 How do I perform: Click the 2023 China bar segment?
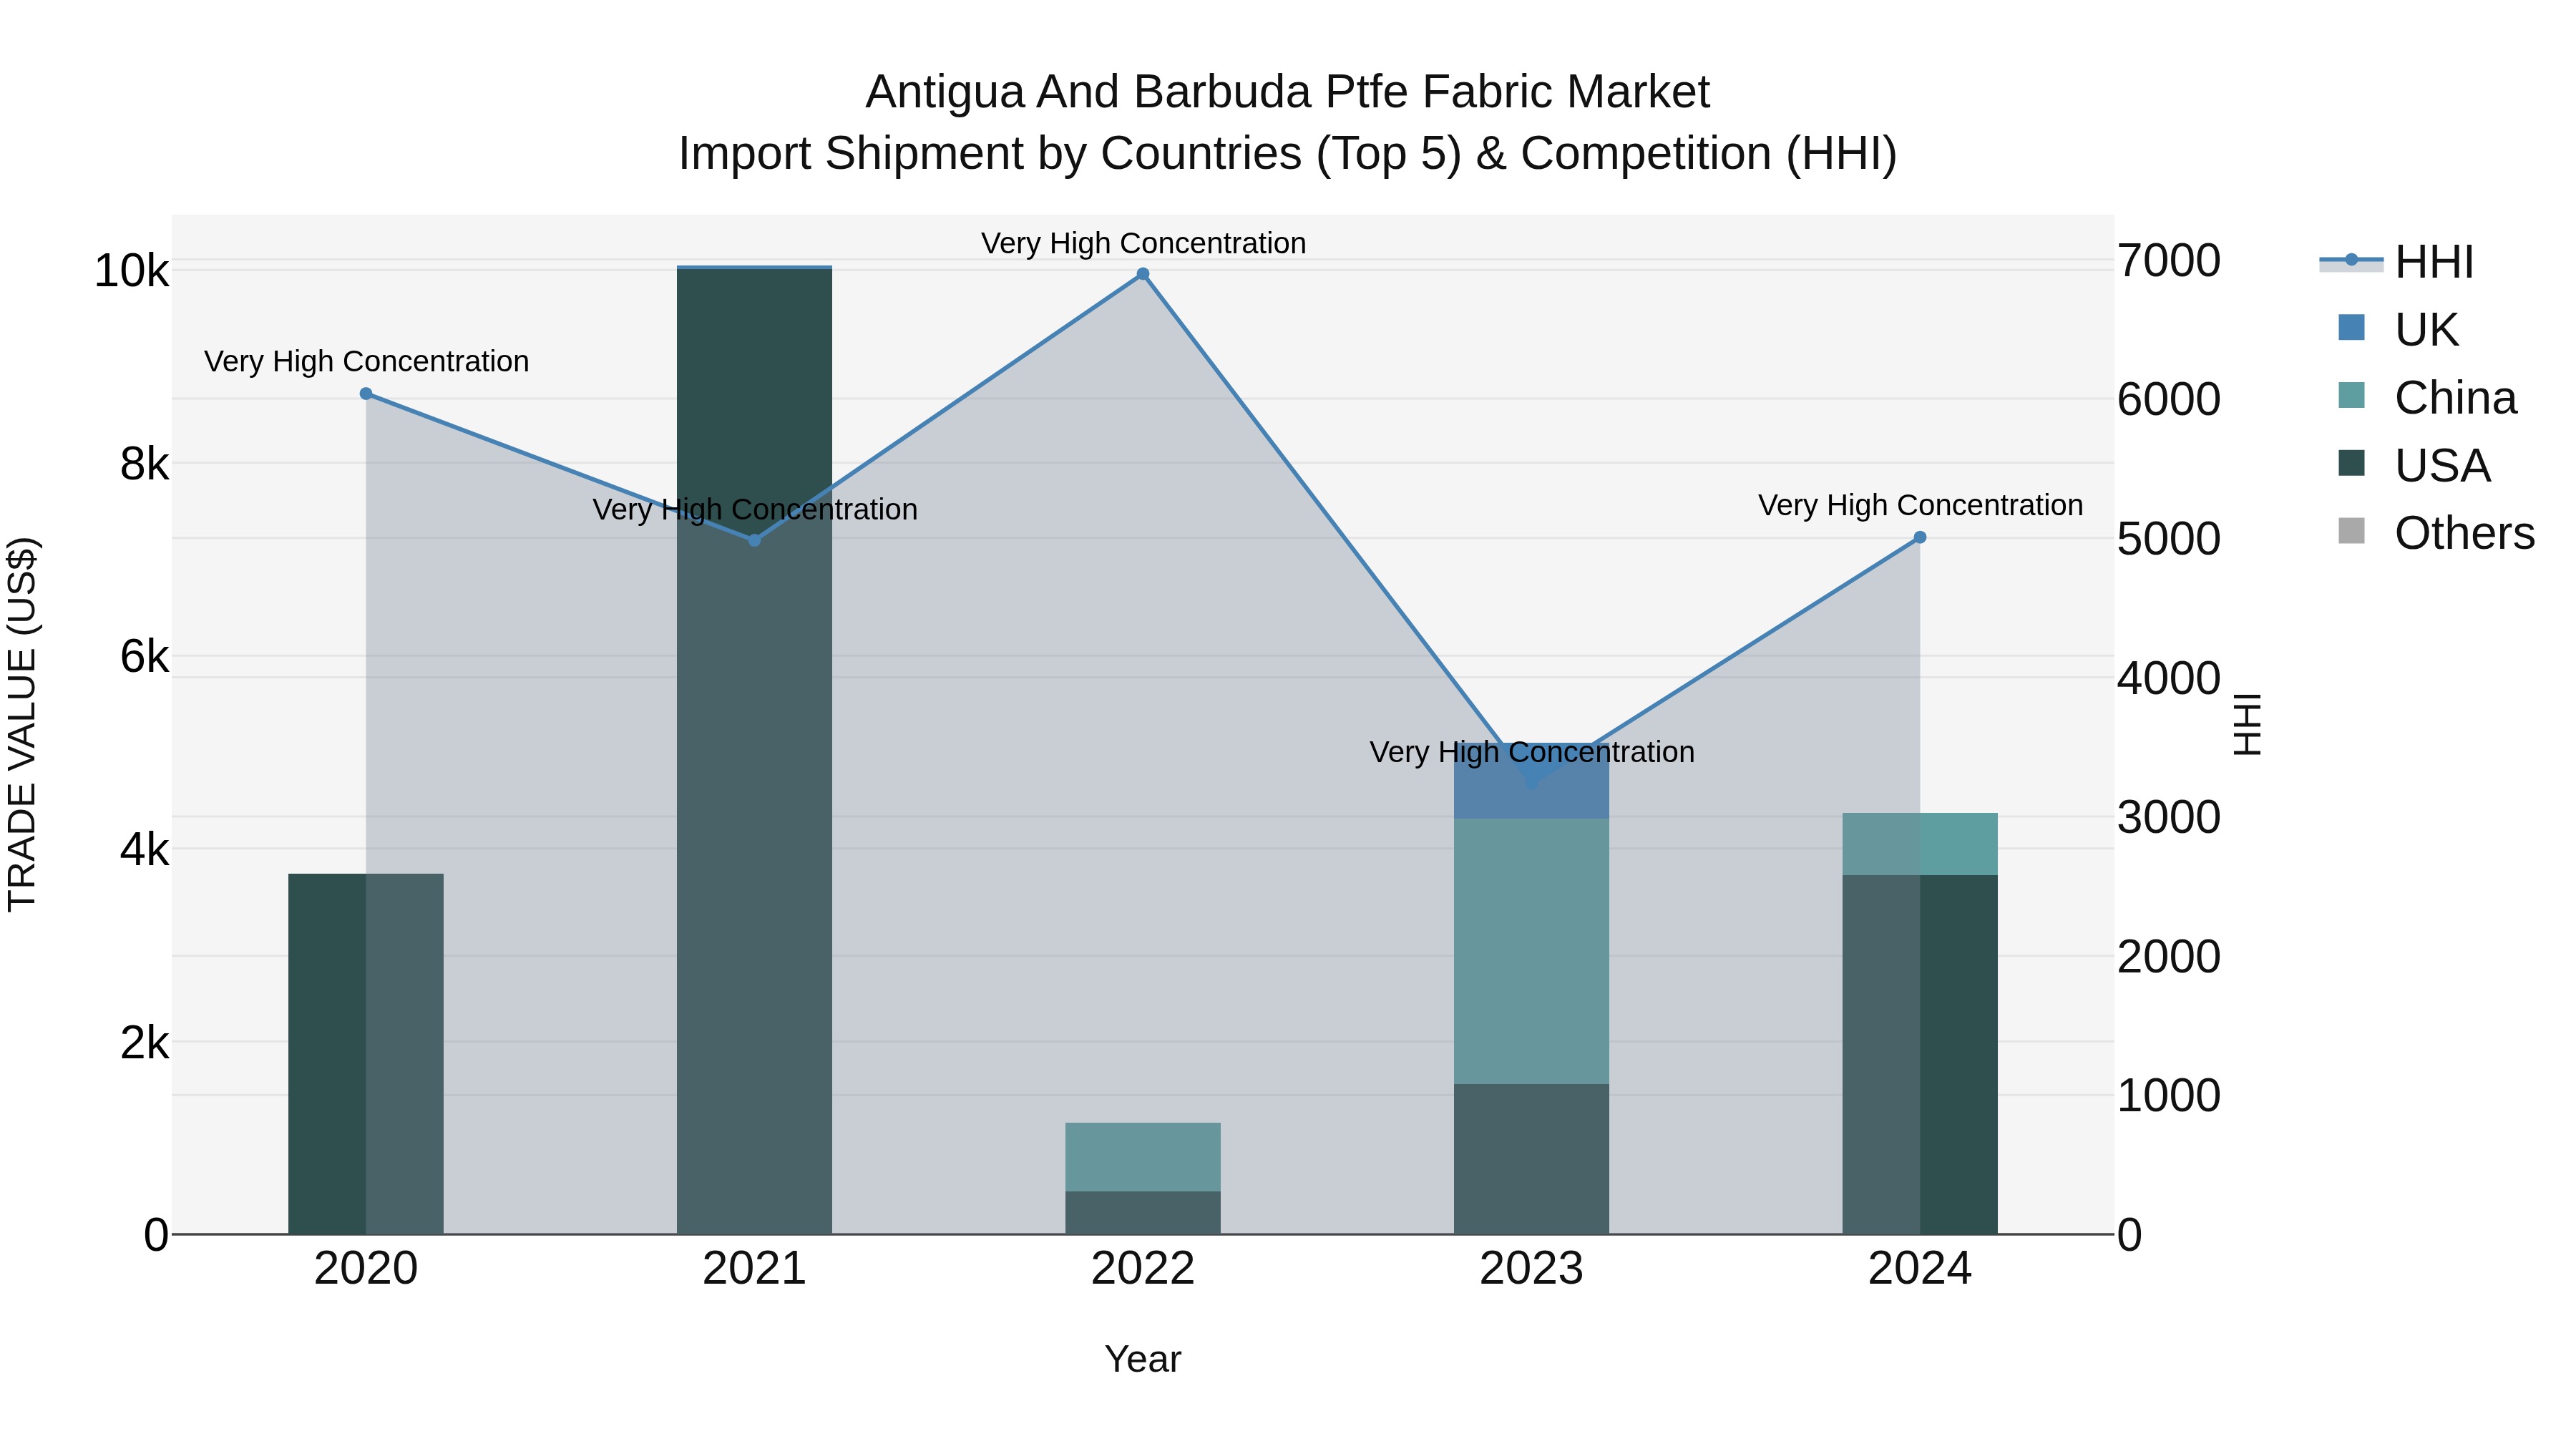point(1531,951)
